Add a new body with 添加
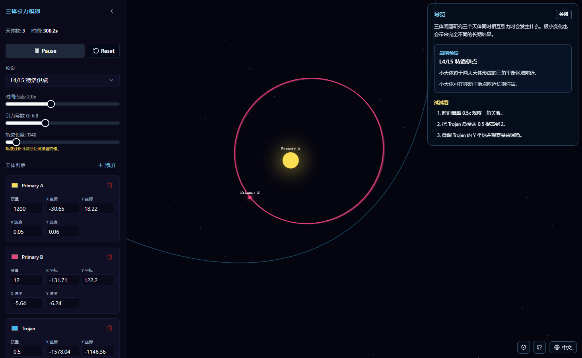The width and height of the screenshot is (582, 358). click(107, 165)
